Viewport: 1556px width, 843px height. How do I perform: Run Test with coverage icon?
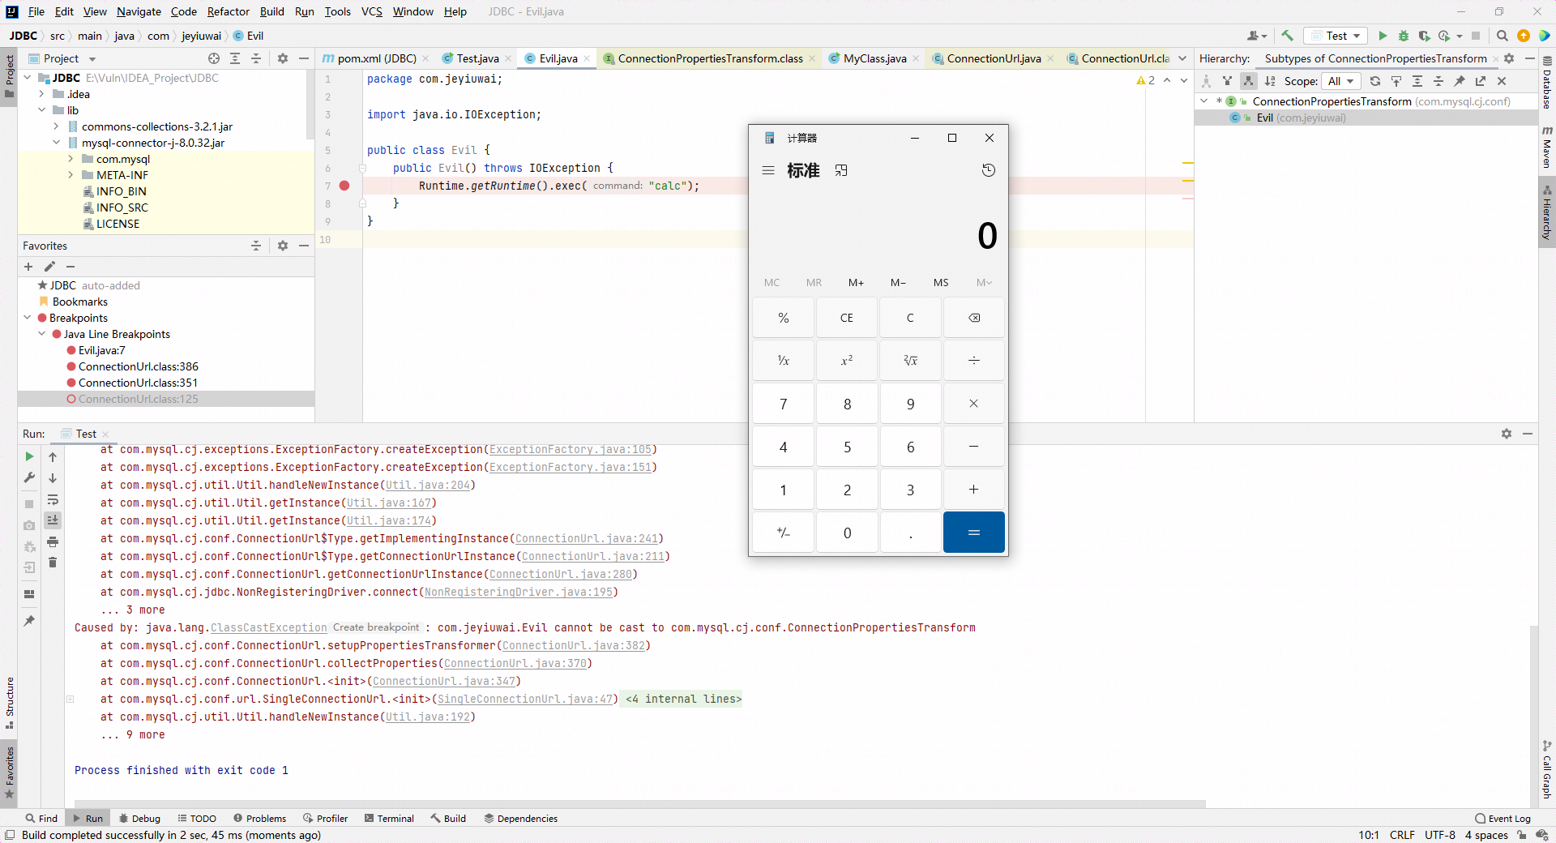pyautogui.click(x=1424, y=36)
